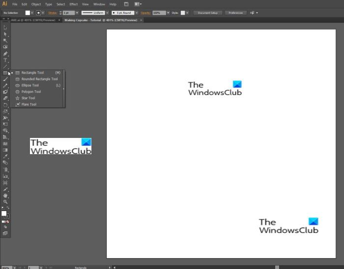Image resolution: width=344 pixels, height=269 pixels.
Task: Select the Symbol Sprayer tool
Action: (x=5, y=169)
